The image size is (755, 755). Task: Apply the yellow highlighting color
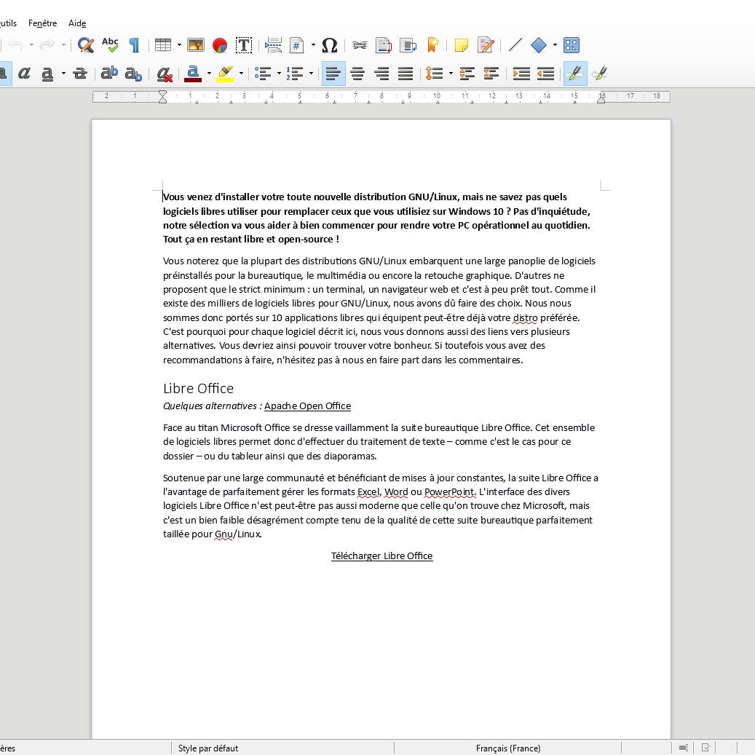[x=226, y=74]
